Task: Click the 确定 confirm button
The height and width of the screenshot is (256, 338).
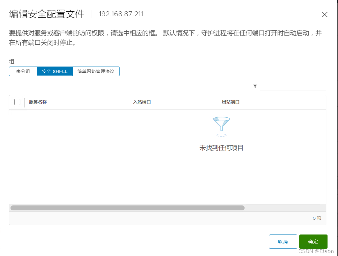Action: click(x=313, y=241)
